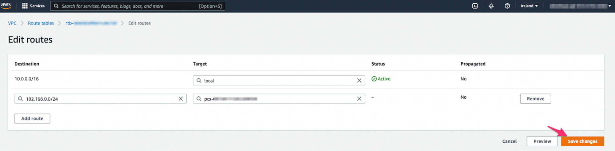Go to the VPC breadcrumb
615x151 pixels.
click(12, 23)
